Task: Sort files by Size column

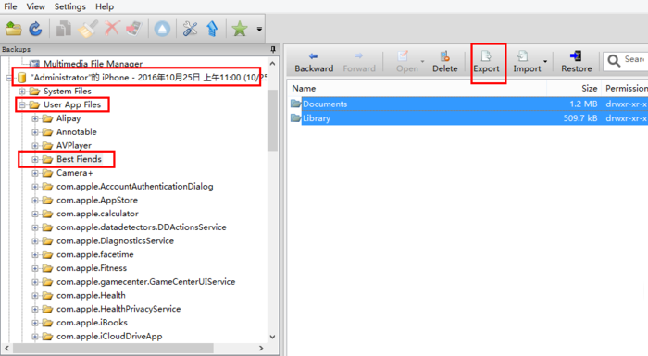Action: tap(590, 89)
